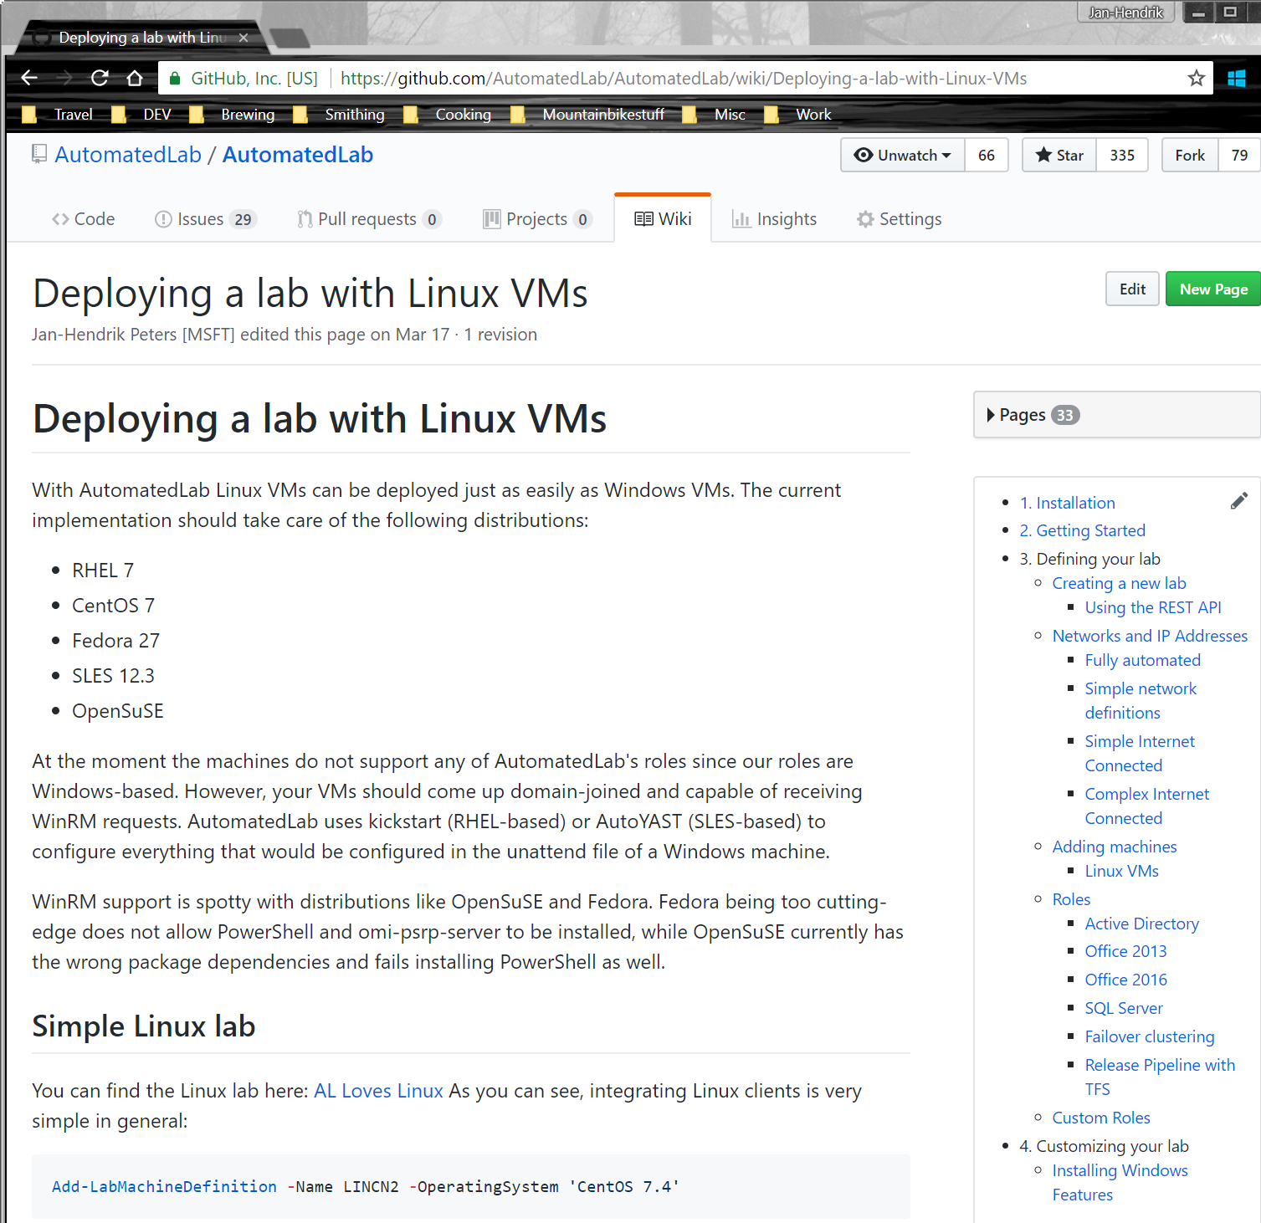The image size is (1261, 1223).
Task: Open the DEV bookmarks folder
Action: [142, 115]
